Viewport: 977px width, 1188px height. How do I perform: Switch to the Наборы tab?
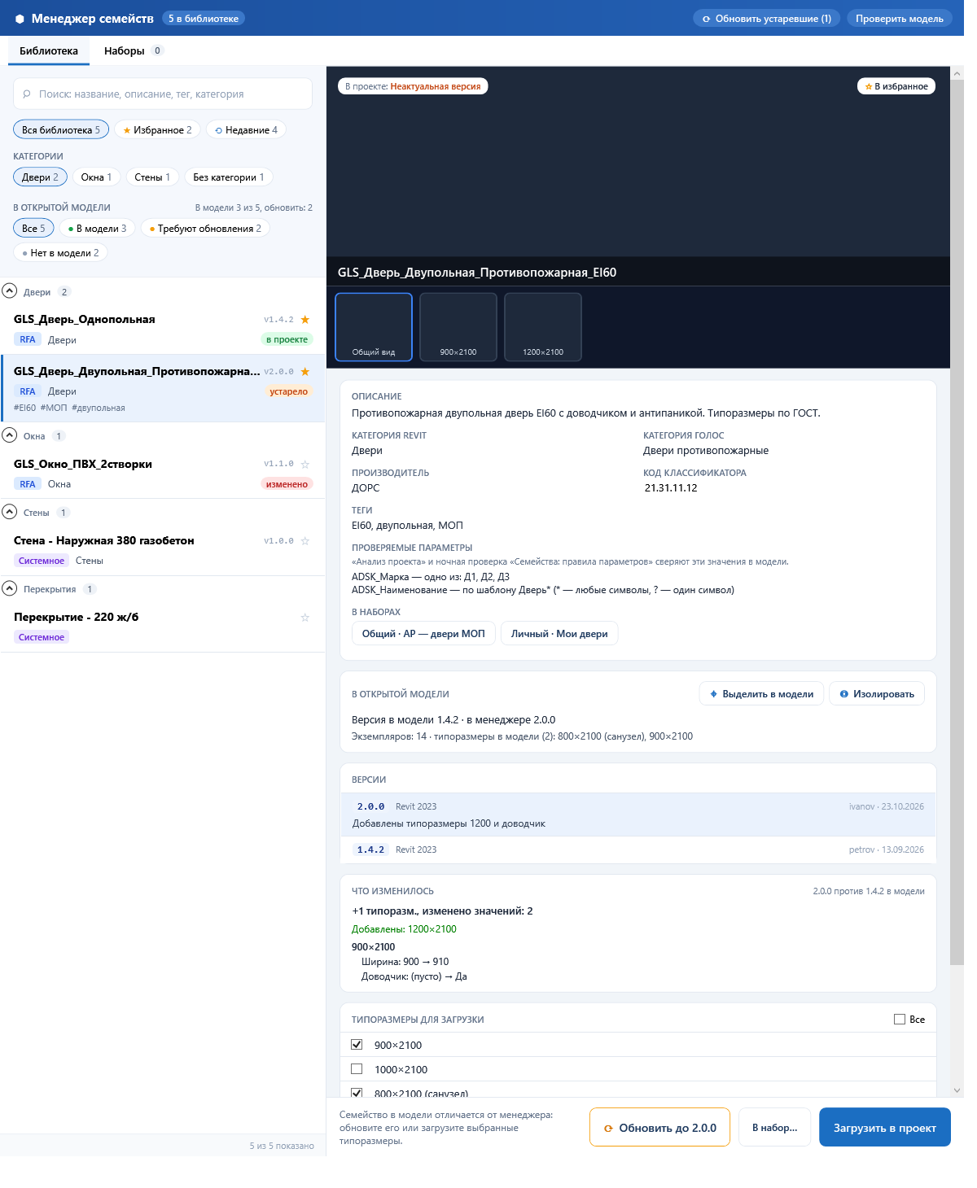coord(134,50)
